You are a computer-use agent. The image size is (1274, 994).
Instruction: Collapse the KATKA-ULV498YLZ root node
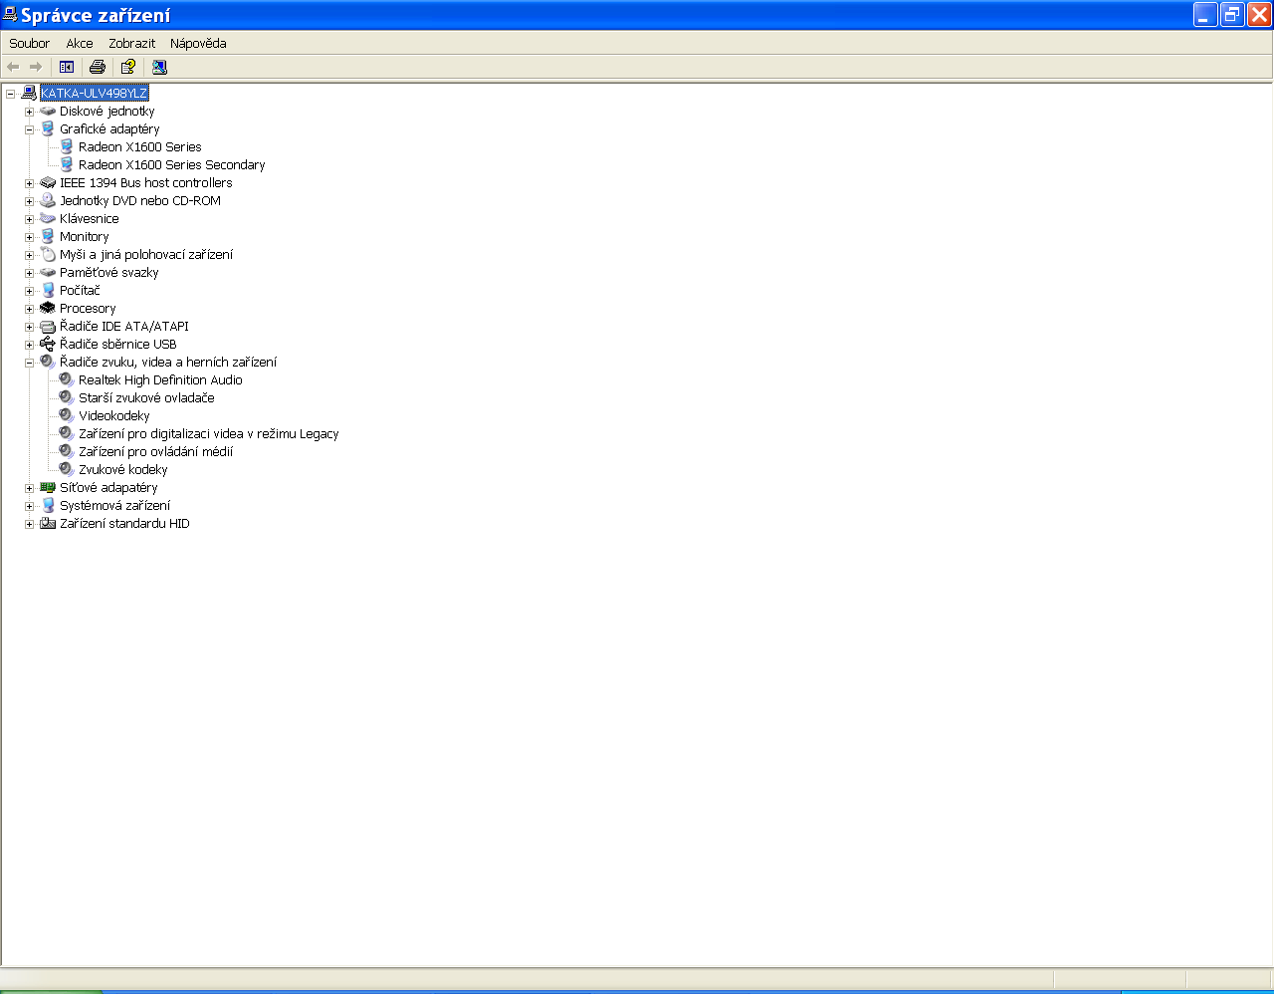10,94
